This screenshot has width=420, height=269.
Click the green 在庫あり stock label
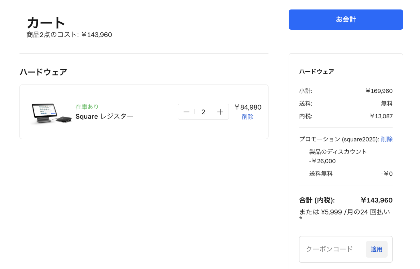click(x=87, y=107)
